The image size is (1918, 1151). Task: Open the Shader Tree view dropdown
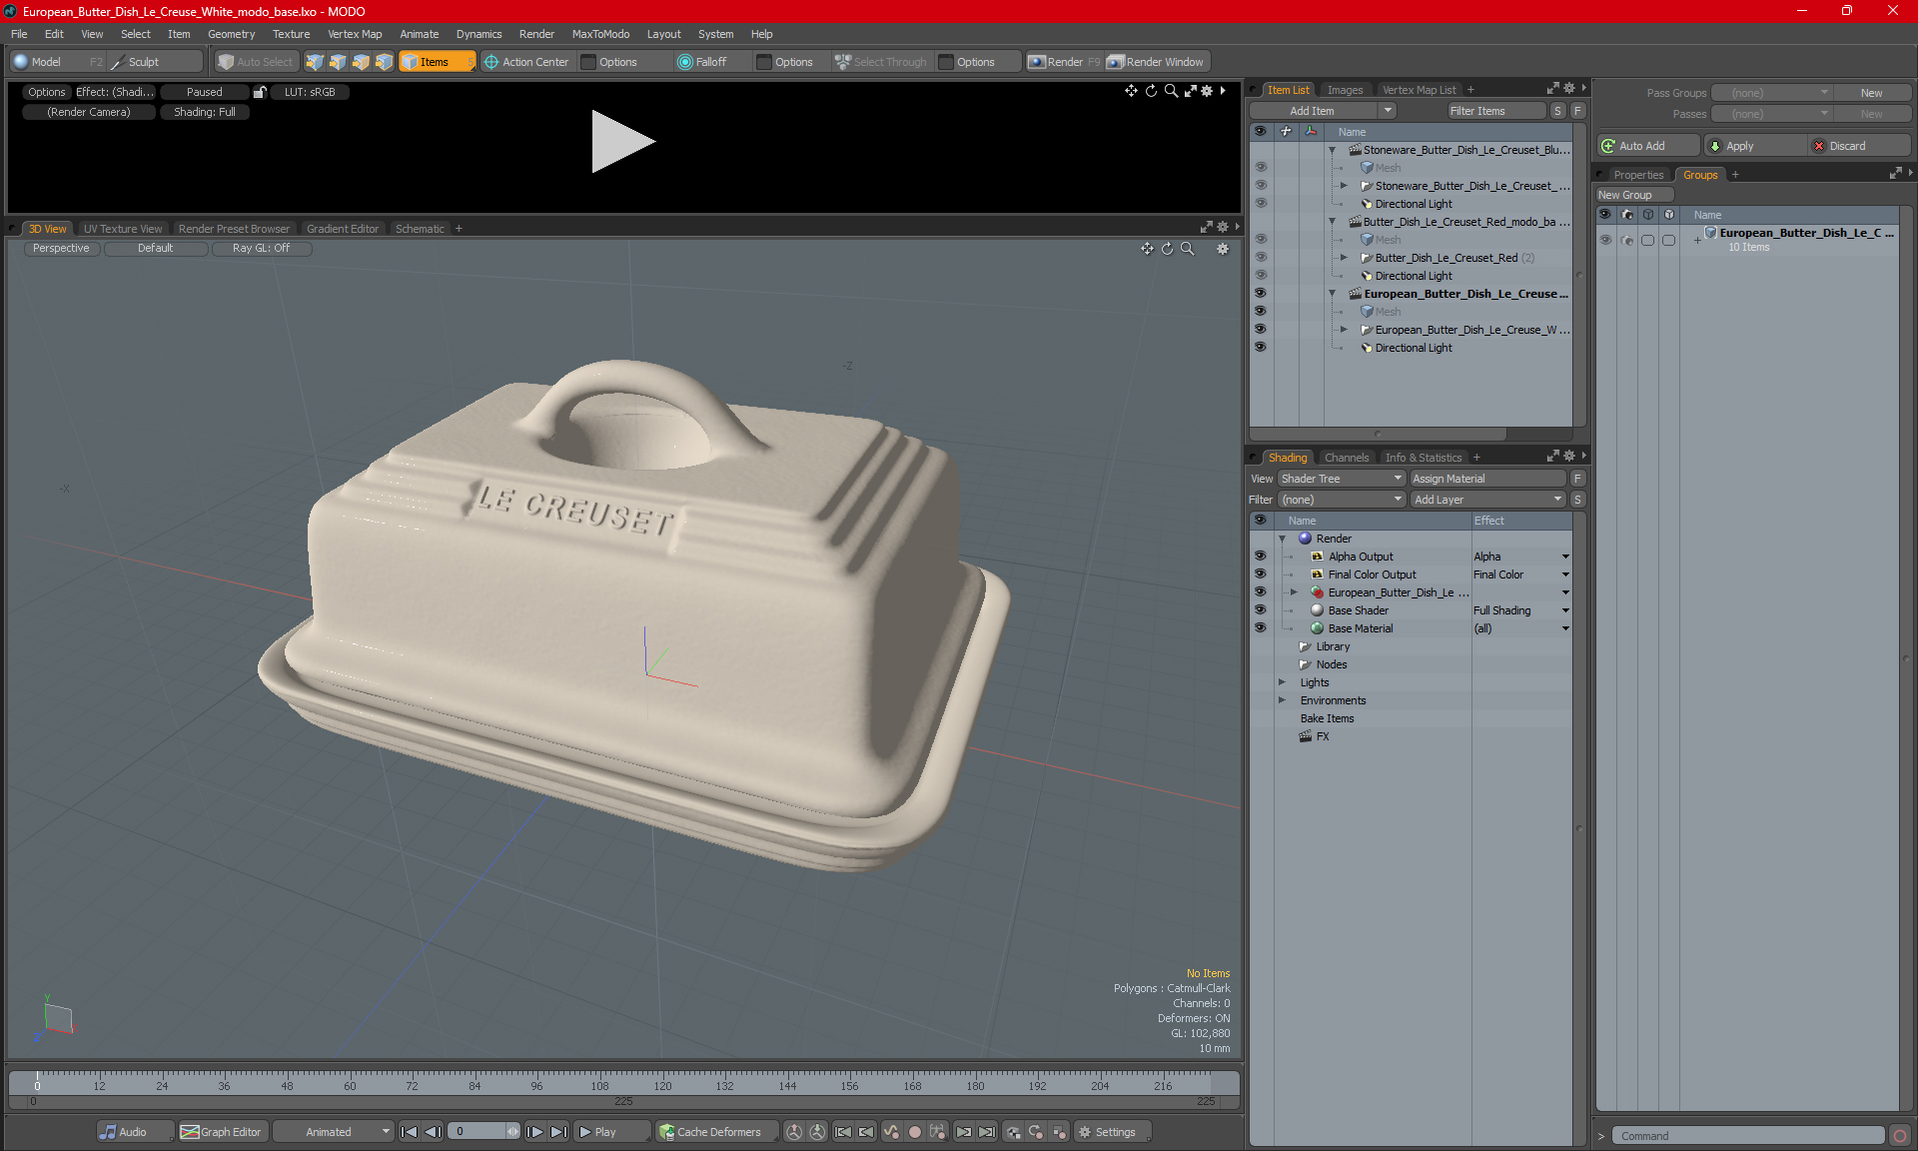coord(1342,479)
